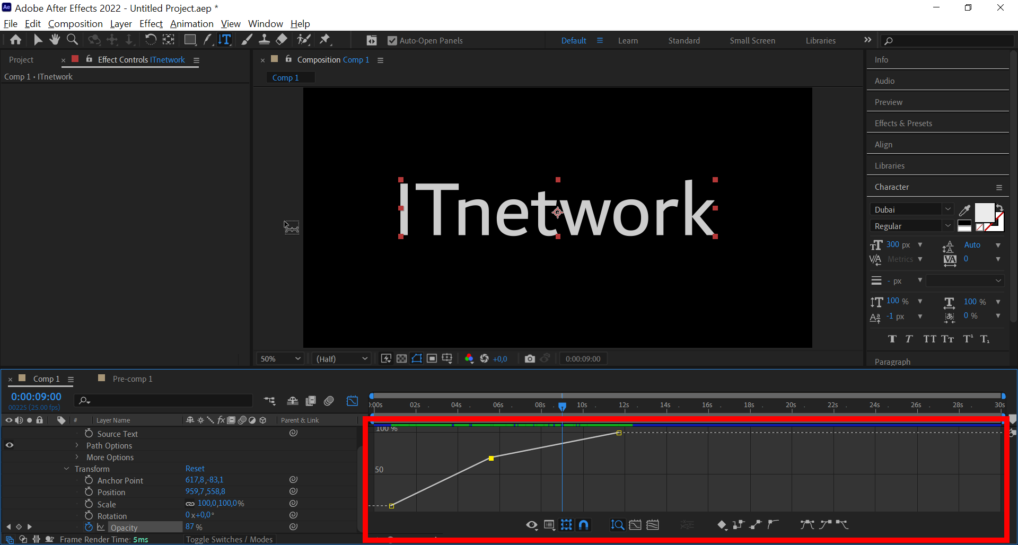The height and width of the screenshot is (545, 1018).
Task: Select the Pen tool
Action: coord(208,39)
